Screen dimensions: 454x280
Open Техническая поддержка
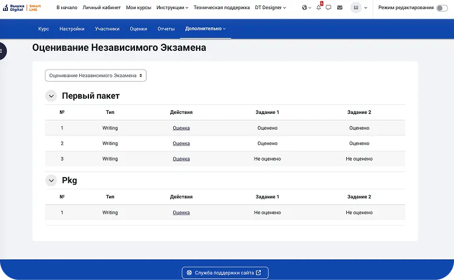coord(222,7)
